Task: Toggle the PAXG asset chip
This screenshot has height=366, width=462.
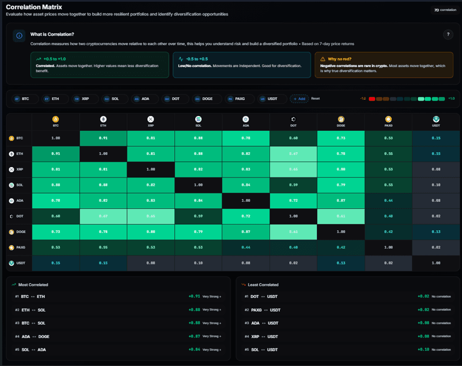Action: (x=240, y=98)
